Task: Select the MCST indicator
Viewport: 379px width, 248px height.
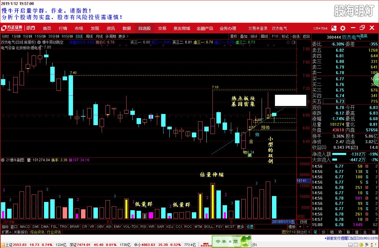Action: click(230, 227)
